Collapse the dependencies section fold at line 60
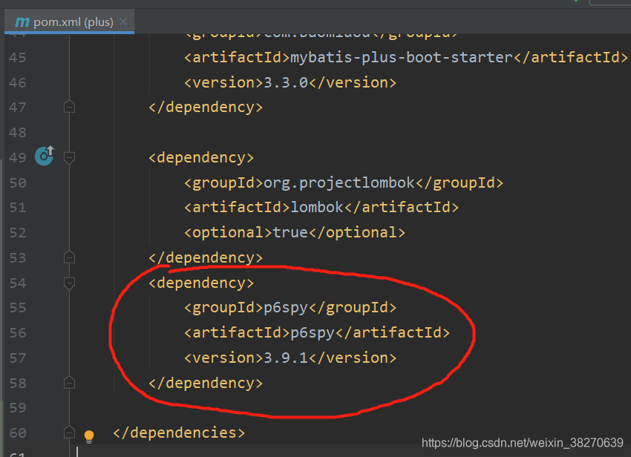Image resolution: width=631 pixels, height=457 pixels. 69,433
